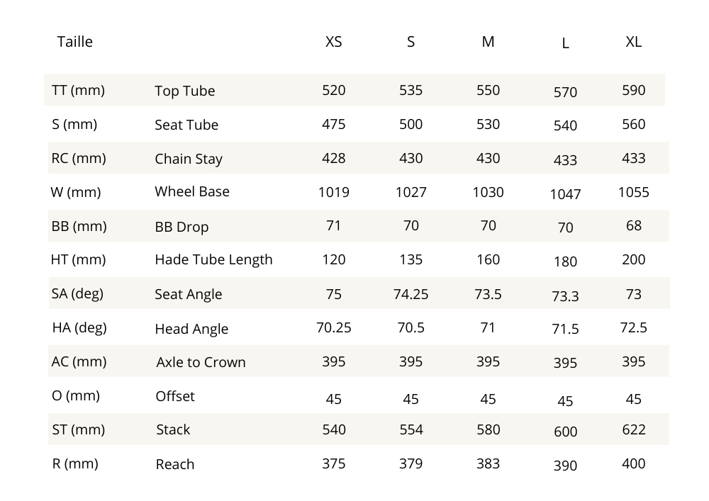Click the "Taille" header label
Image resolution: width=709 pixels, height=501 pixels.
(x=74, y=42)
